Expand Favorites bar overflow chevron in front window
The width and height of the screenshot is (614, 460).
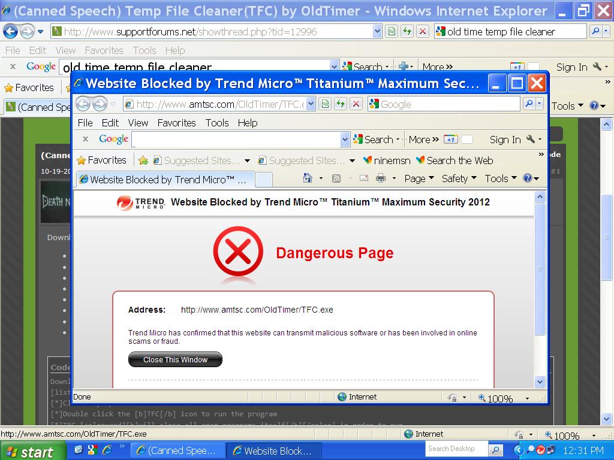[541, 154]
